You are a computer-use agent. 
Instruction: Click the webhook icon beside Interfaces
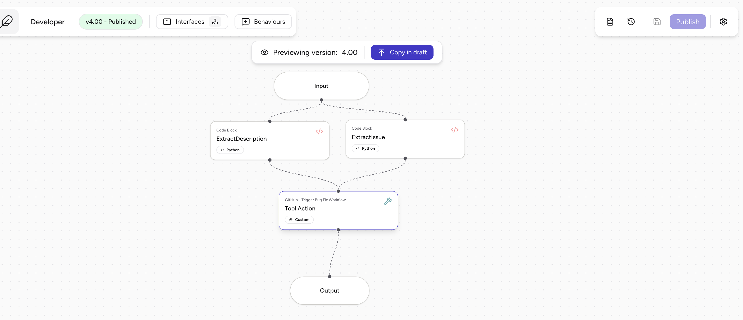[x=215, y=22]
